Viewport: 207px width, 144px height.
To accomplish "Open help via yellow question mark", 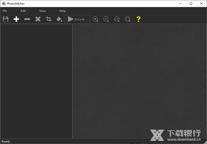I will coord(138,19).
